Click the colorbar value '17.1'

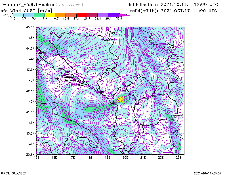77,18
